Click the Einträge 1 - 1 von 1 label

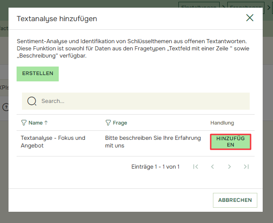[x=155, y=167]
